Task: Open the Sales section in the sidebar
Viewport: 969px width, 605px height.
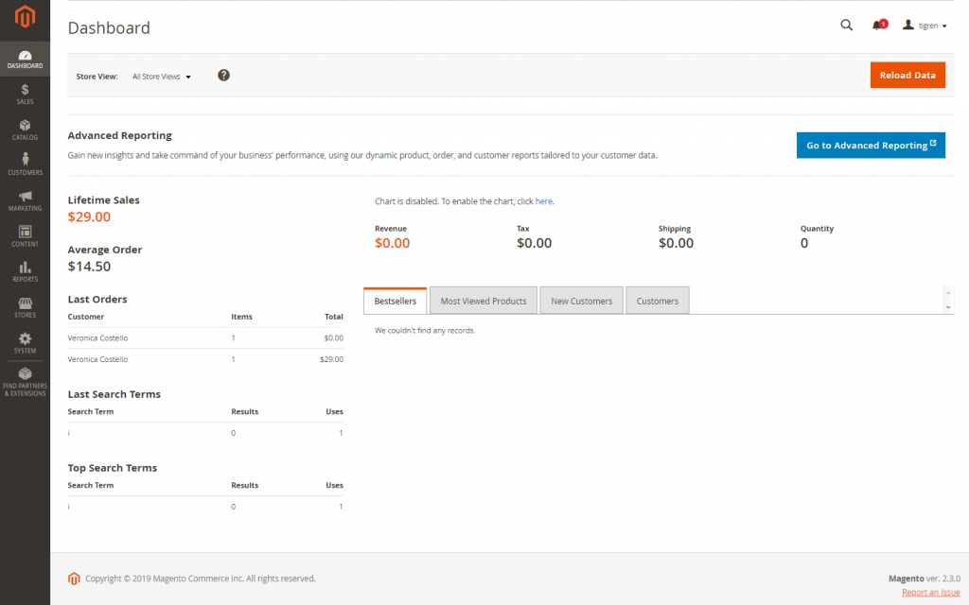Action: (x=25, y=92)
